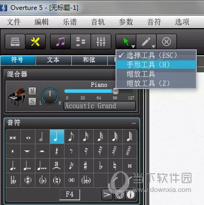The width and height of the screenshot is (204, 205).
Task: Choose 选择工具 (ESC) from the menu
Action: pos(156,55)
